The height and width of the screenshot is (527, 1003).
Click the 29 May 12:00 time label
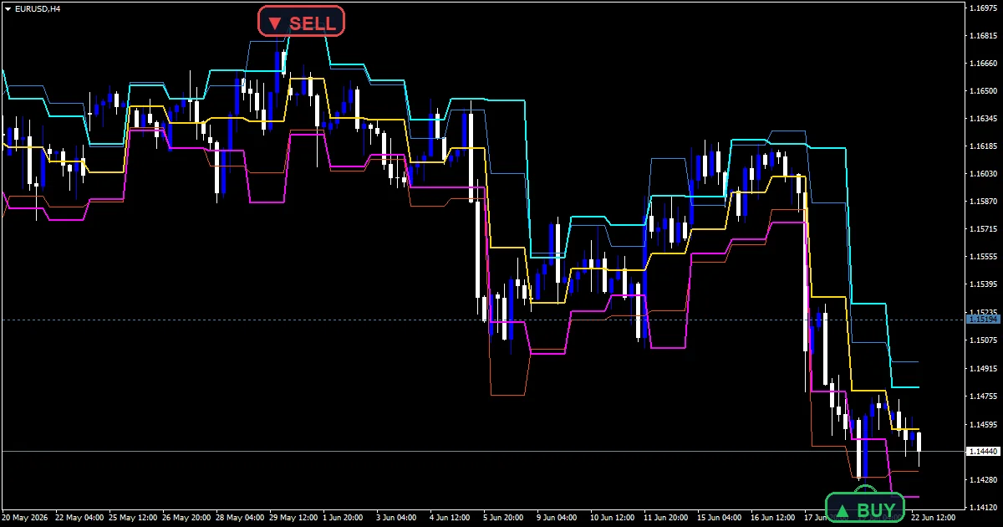pyautogui.click(x=294, y=518)
